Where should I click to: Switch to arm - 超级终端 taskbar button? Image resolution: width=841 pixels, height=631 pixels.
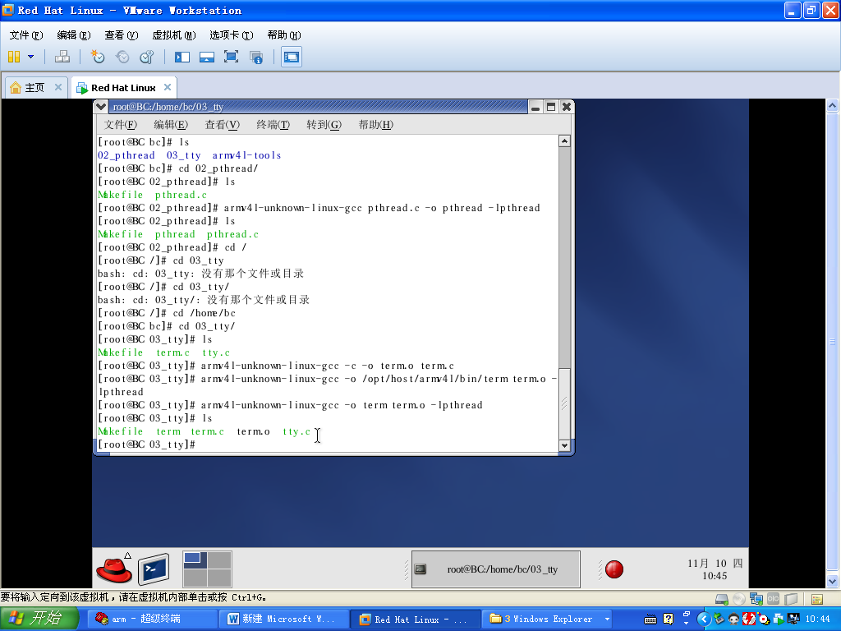pyautogui.click(x=153, y=619)
